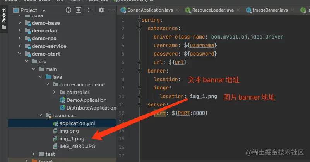The image size is (310, 162).
Task: Close the ResourceLoader.java tab
Action: (238, 10)
